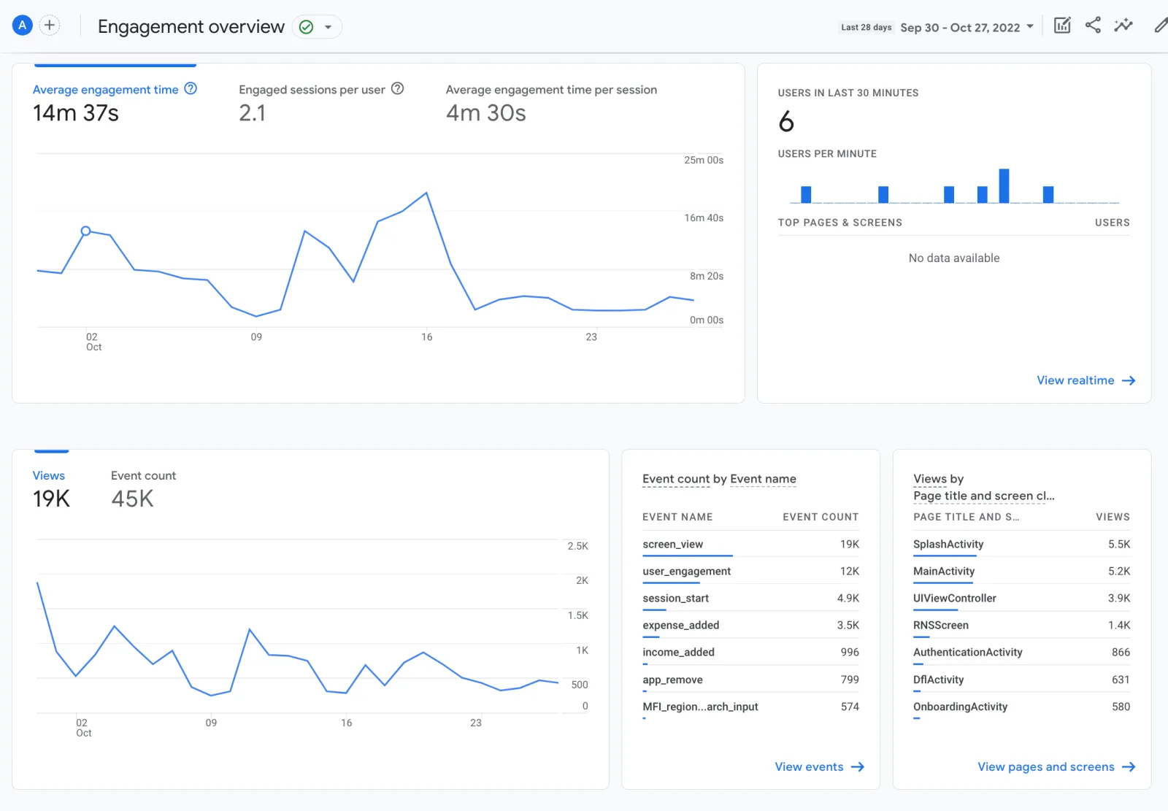Image resolution: width=1168 pixels, height=811 pixels.
Task: Click the tallest users-per-minute bar
Action: [x=1004, y=185]
